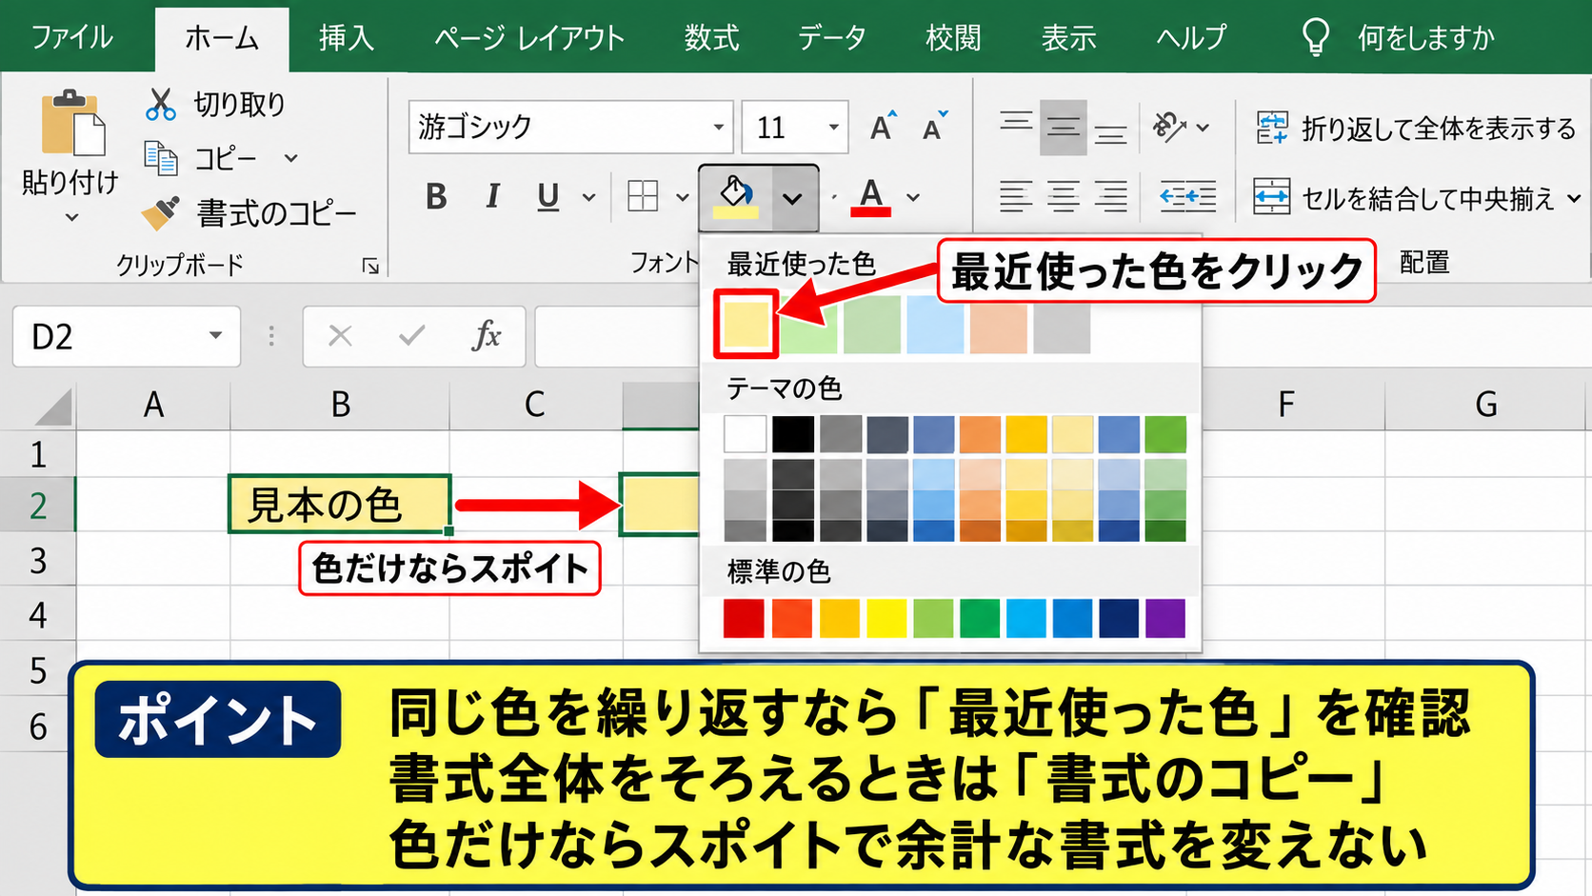Switch to the データ tab
Image resolution: width=1592 pixels, height=896 pixels.
[x=832, y=37]
